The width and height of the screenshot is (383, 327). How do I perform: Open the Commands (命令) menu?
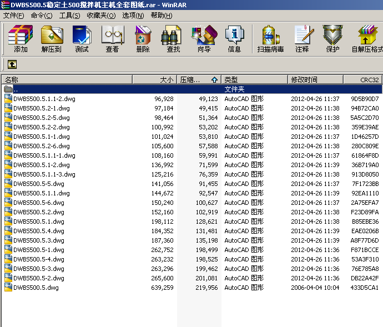coord(42,16)
